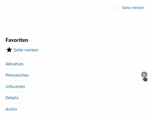
Task: Open the Infocenter favorite
Action: tap(15, 86)
